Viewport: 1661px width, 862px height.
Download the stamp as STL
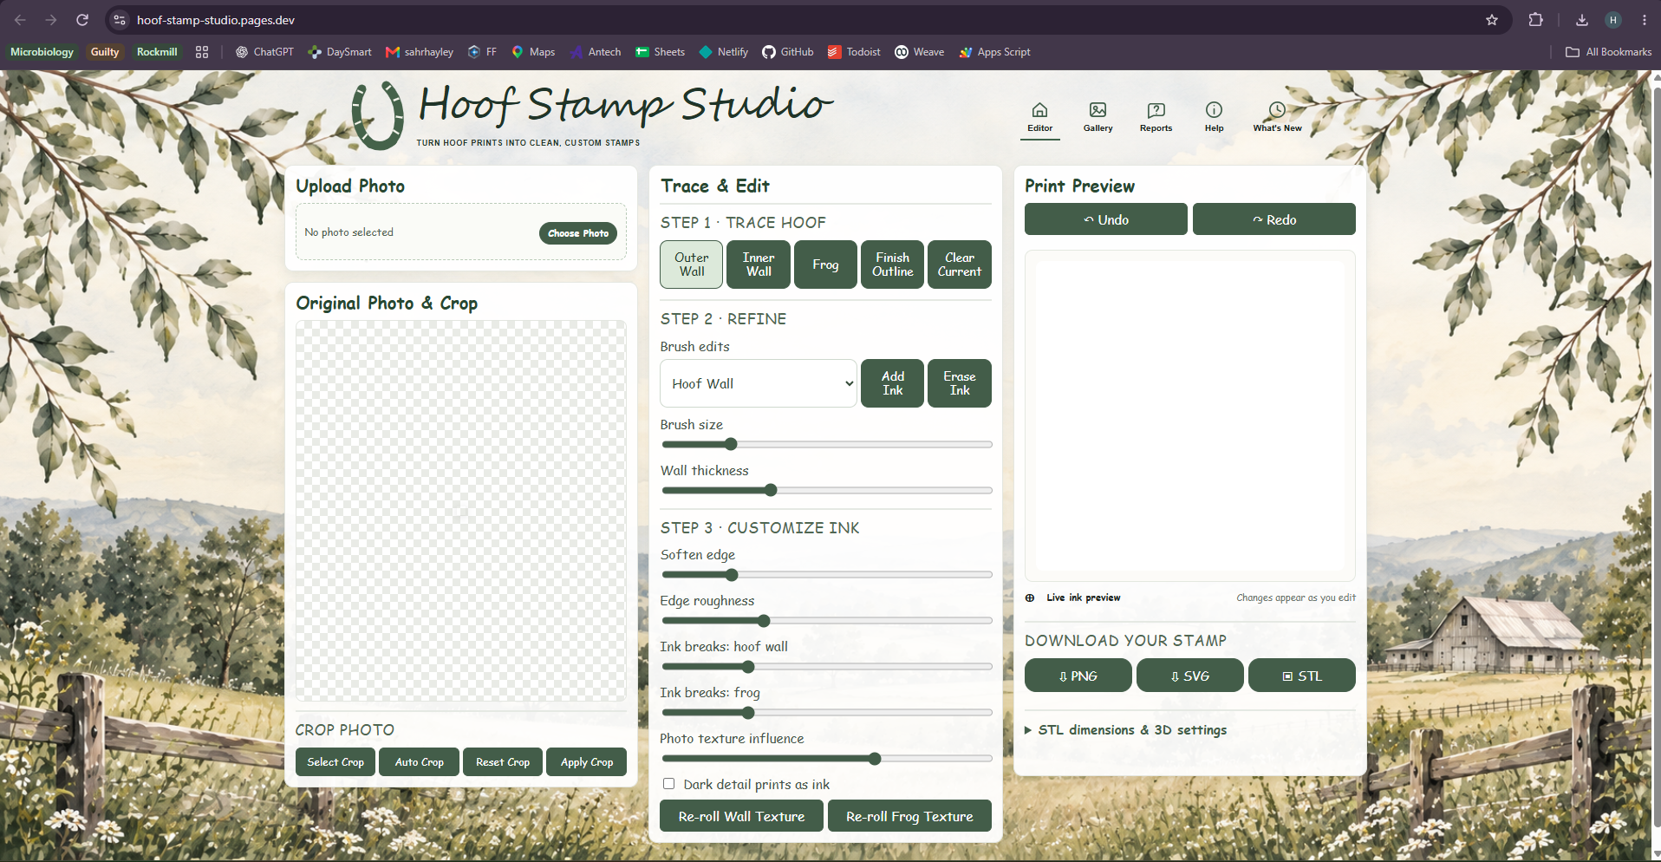tap(1302, 676)
